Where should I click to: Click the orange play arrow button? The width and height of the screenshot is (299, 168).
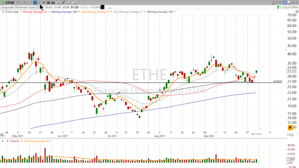[x=290, y=128]
